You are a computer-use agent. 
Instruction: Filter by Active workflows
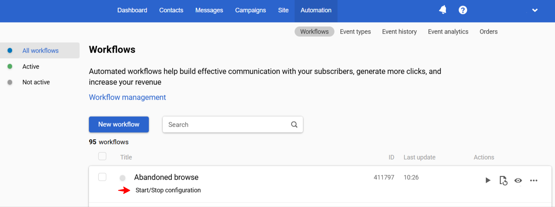(x=31, y=66)
